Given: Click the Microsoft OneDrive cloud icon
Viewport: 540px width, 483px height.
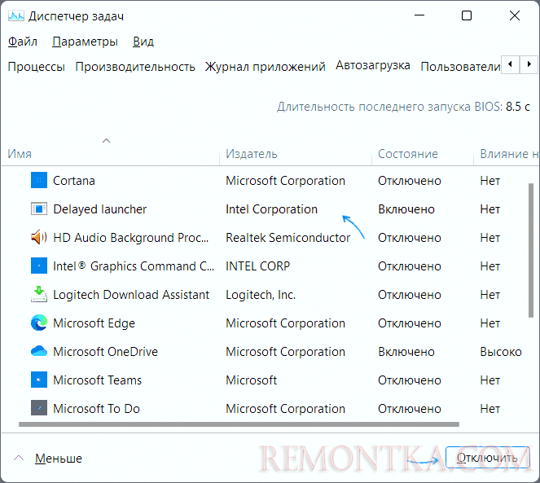Looking at the screenshot, I should 39,351.
